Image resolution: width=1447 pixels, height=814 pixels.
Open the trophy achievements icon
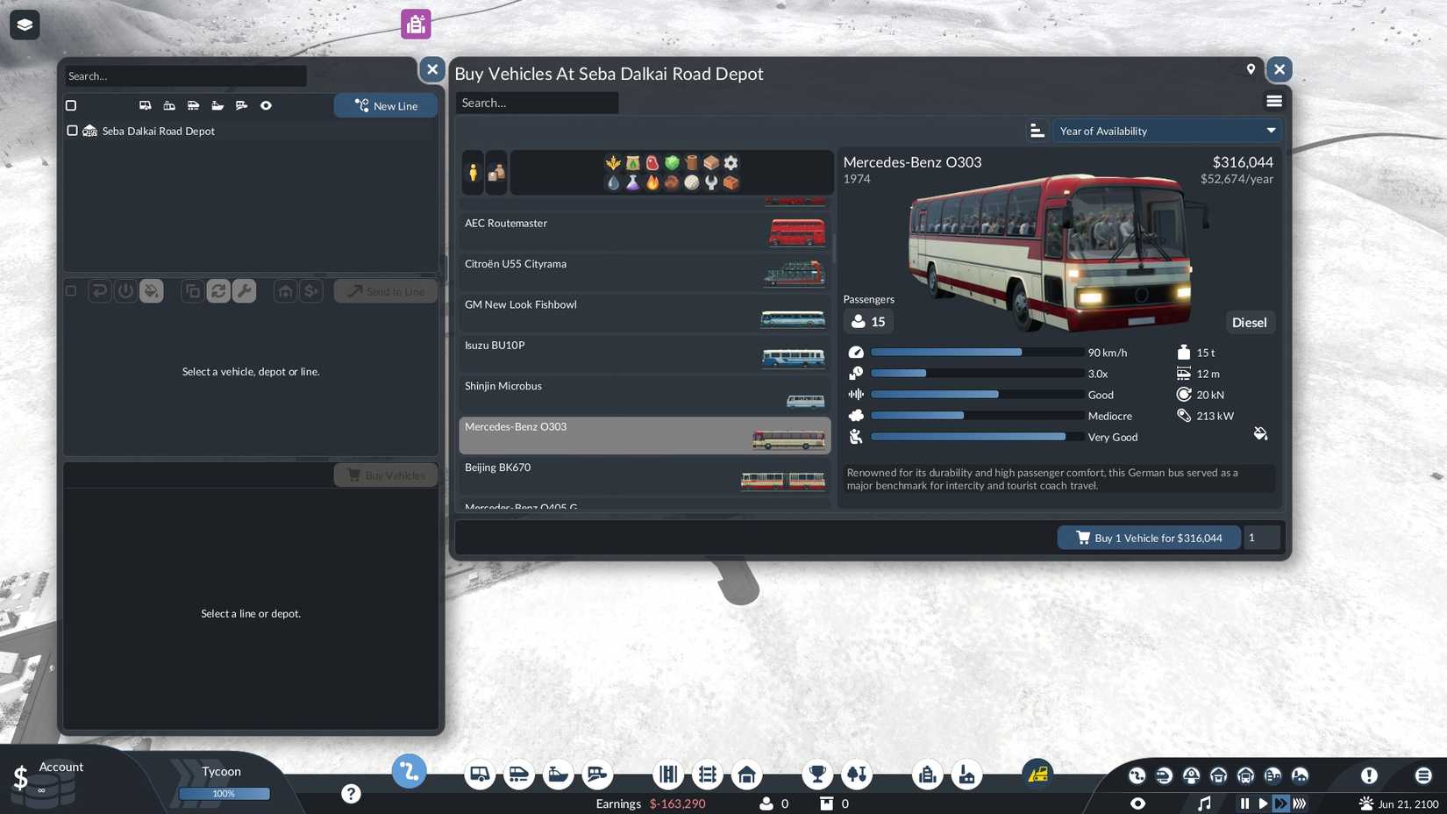tap(817, 775)
